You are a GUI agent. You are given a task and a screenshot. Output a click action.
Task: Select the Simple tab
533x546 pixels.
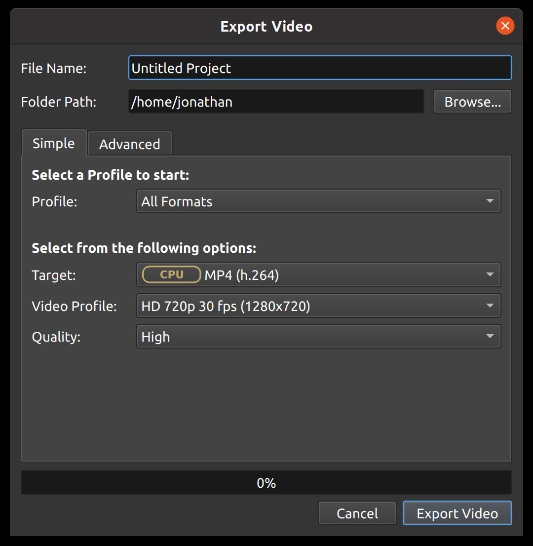click(x=54, y=143)
